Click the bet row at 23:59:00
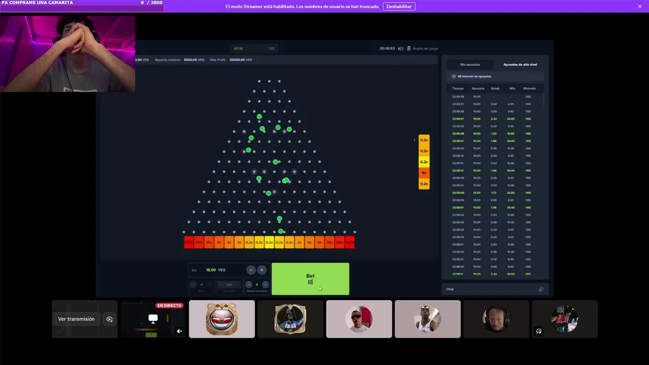This screenshot has width=649, height=365. (x=494, y=193)
